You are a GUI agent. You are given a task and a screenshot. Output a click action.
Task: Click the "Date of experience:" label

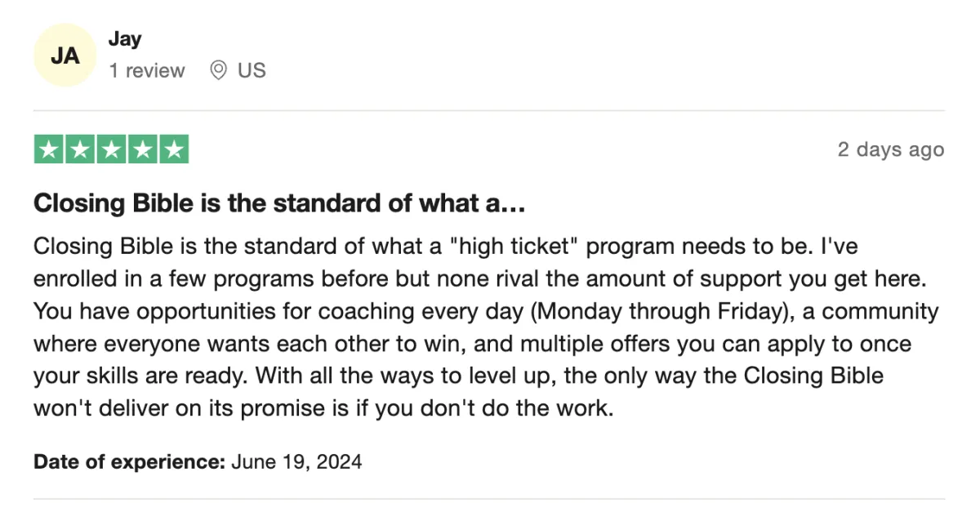coord(129,462)
